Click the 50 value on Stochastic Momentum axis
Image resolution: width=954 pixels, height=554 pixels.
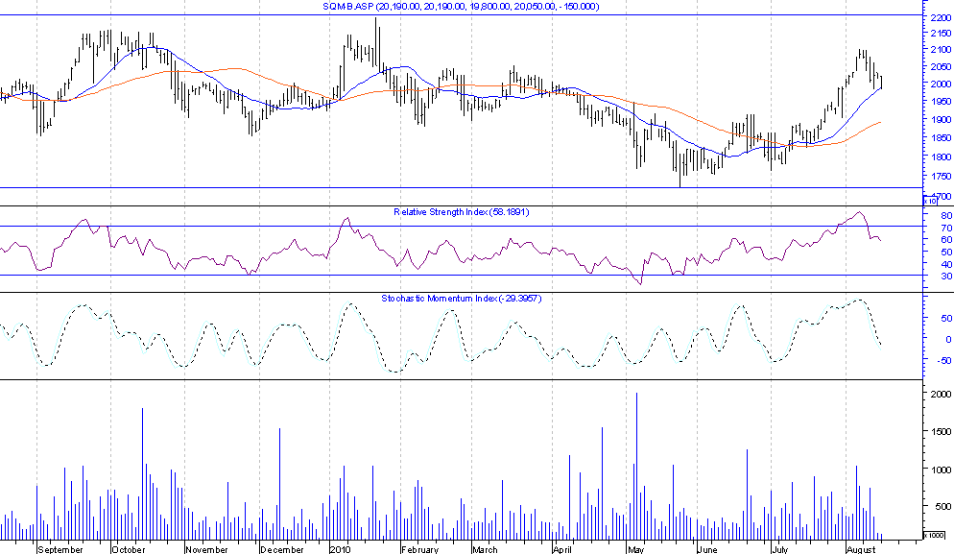click(946, 319)
